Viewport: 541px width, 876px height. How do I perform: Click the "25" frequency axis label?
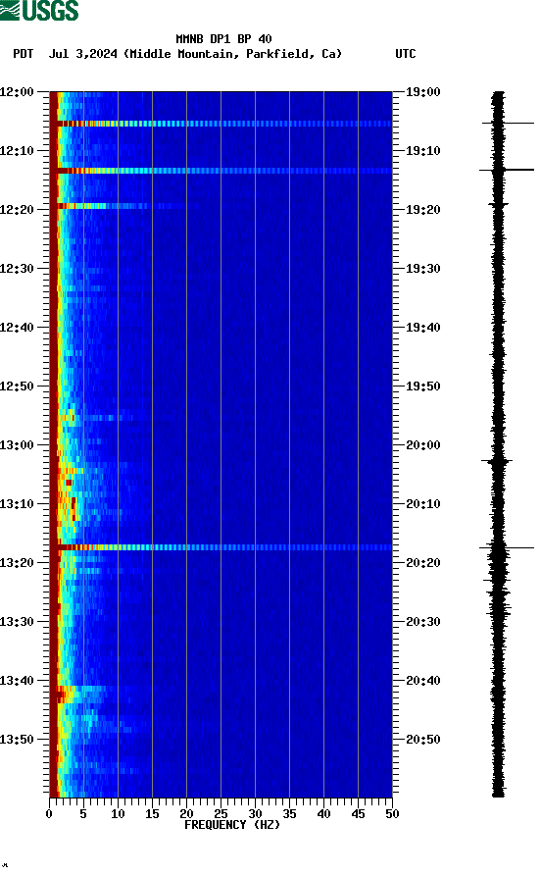(221, 814)
